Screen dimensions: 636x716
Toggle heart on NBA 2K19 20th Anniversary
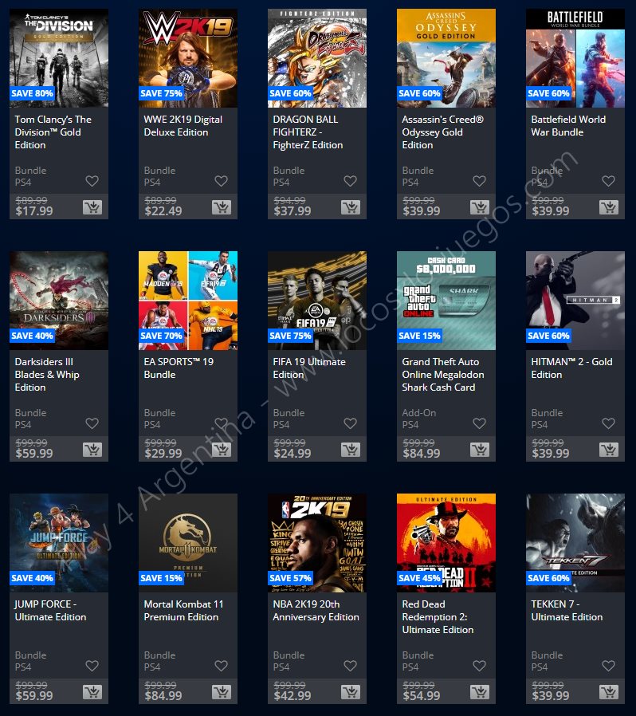350,666
